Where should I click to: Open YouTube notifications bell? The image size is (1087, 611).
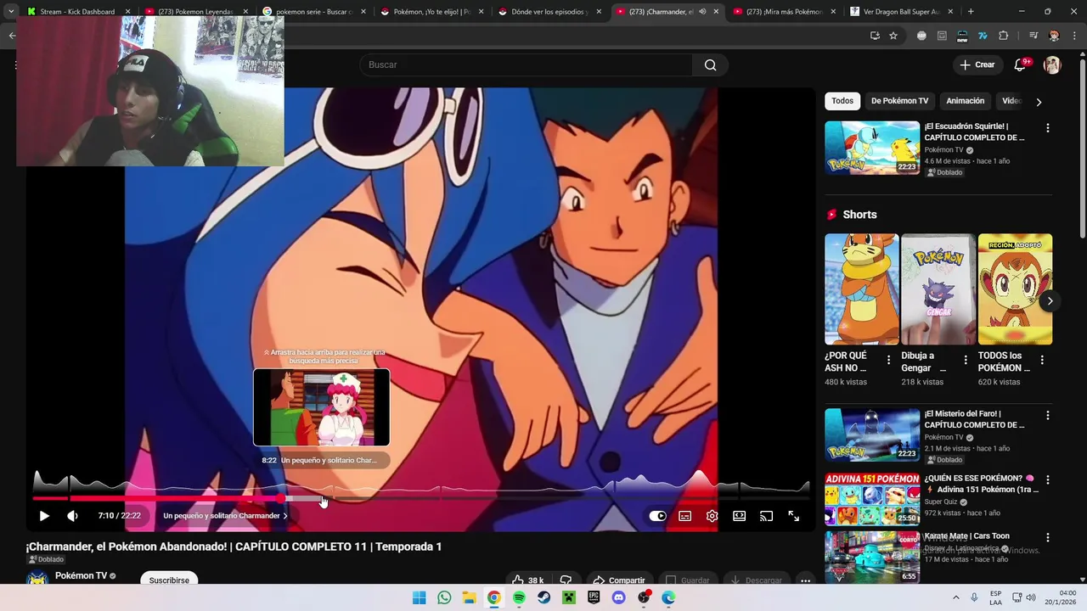(1021, 64)
